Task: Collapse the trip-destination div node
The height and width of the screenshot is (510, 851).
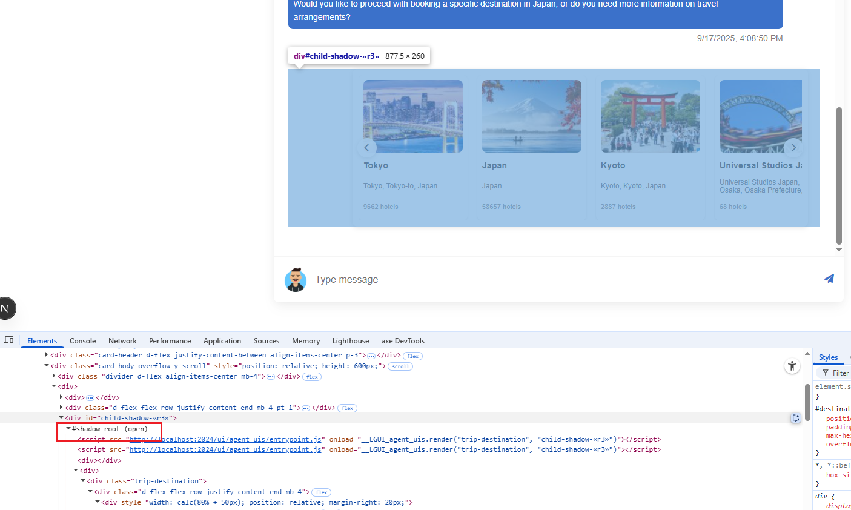Action: (83, 481)
